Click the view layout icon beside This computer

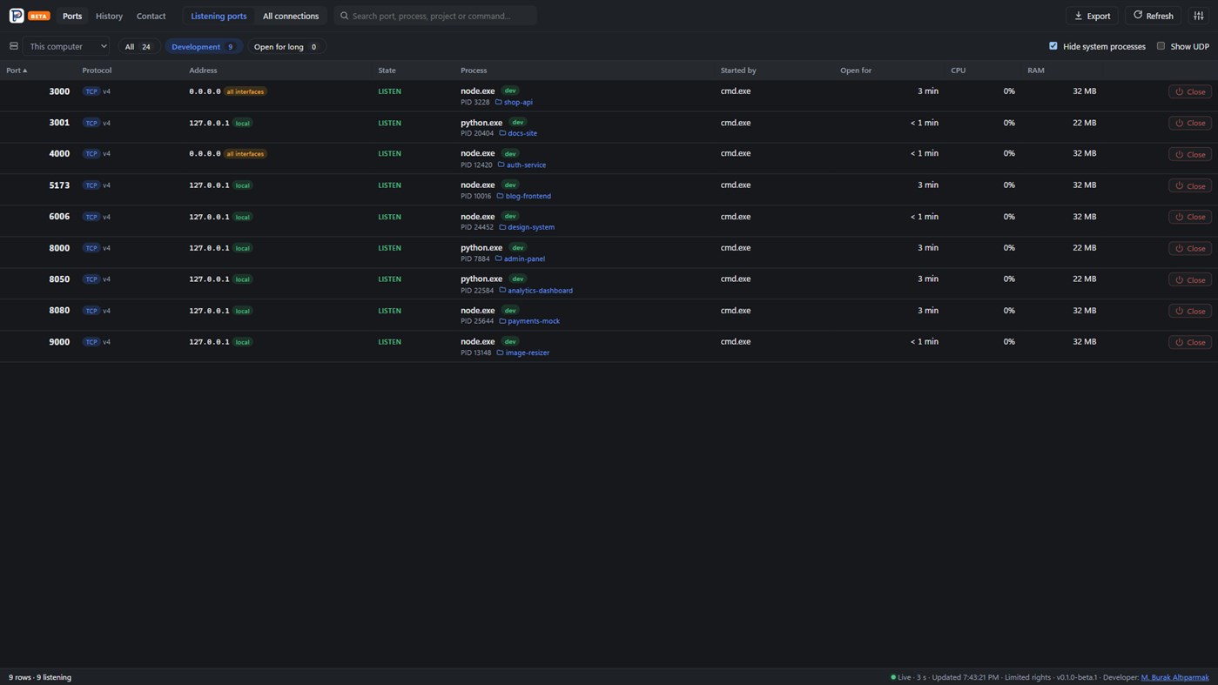tap(14, 46)
